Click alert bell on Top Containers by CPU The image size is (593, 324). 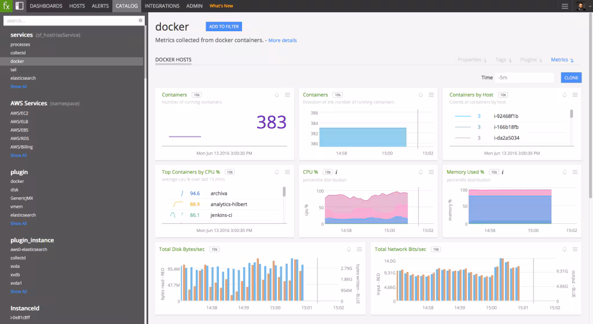coord(277,172)
